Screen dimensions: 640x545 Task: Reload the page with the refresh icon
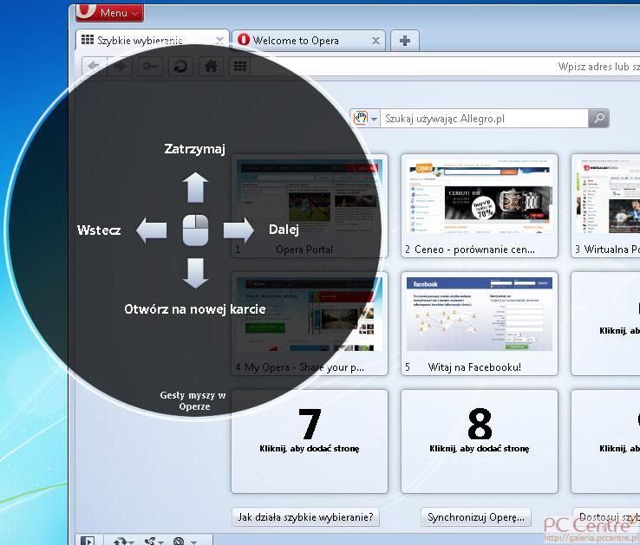coord(180,66)
